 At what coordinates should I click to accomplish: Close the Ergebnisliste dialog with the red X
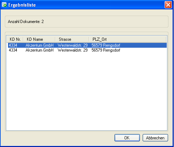pos(168,5)
